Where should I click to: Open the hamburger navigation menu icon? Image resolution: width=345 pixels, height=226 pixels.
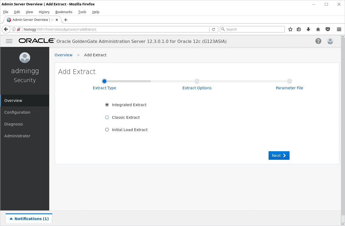pos(9,41)
